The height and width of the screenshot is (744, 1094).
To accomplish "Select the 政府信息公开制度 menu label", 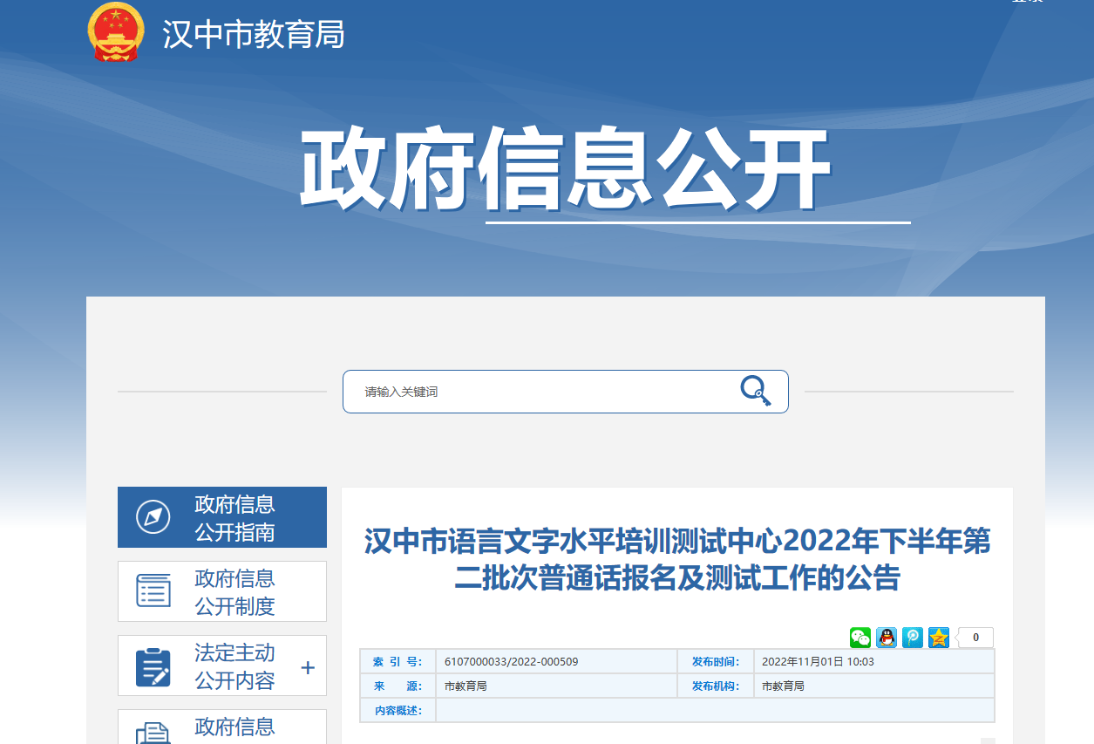I will tap(234, 591).
